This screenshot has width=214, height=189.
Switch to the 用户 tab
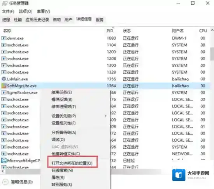coord(68,20)
